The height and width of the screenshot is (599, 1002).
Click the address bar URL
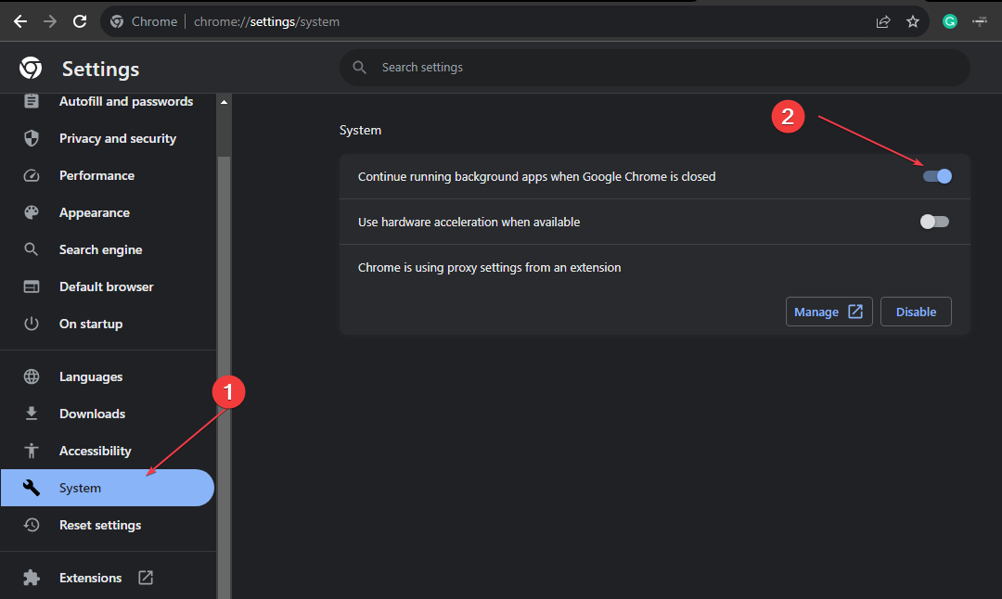266,21
